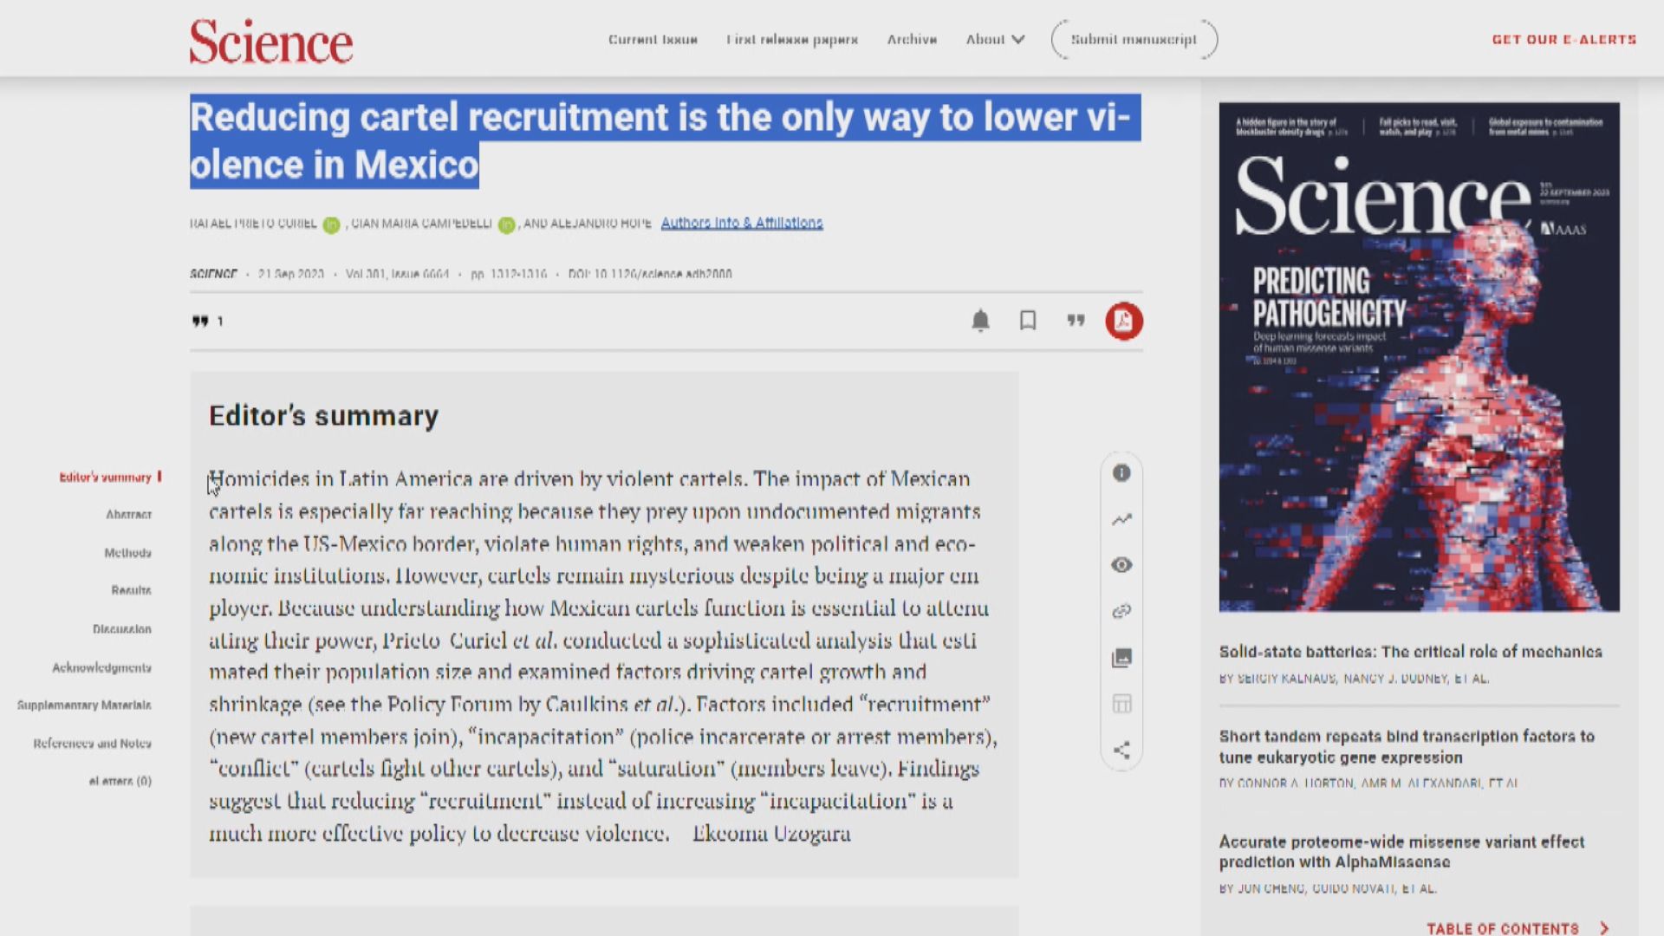Jump to Abstract section in side navigation
This screenshot has width=1664, height=936.
[x=128, y=515]
